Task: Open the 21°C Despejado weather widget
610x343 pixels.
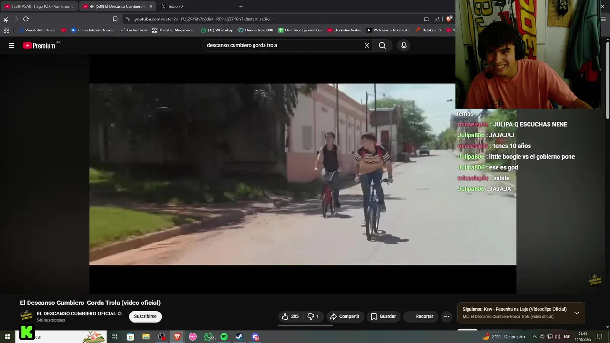Action: click(504, 337)
